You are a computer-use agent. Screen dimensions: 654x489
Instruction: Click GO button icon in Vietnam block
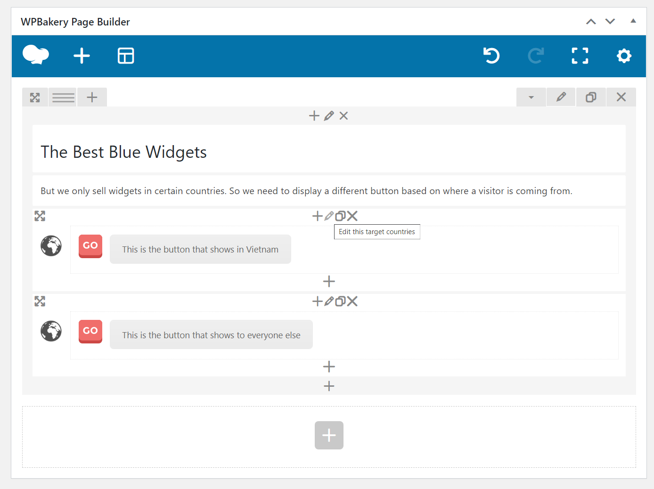click(90, 246)
